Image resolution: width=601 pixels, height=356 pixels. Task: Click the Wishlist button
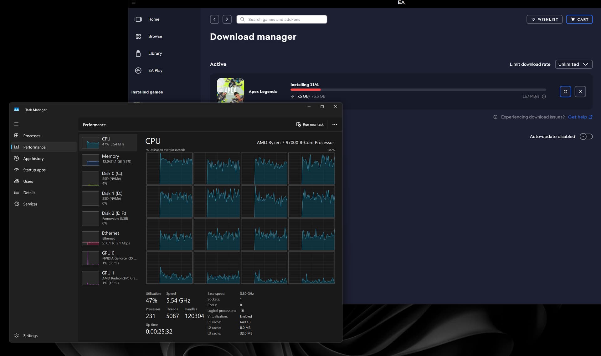click(x=544, y=19)
